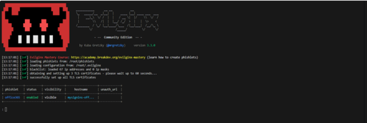Click the mysignins-off... hostname cell

coord(81,98)
